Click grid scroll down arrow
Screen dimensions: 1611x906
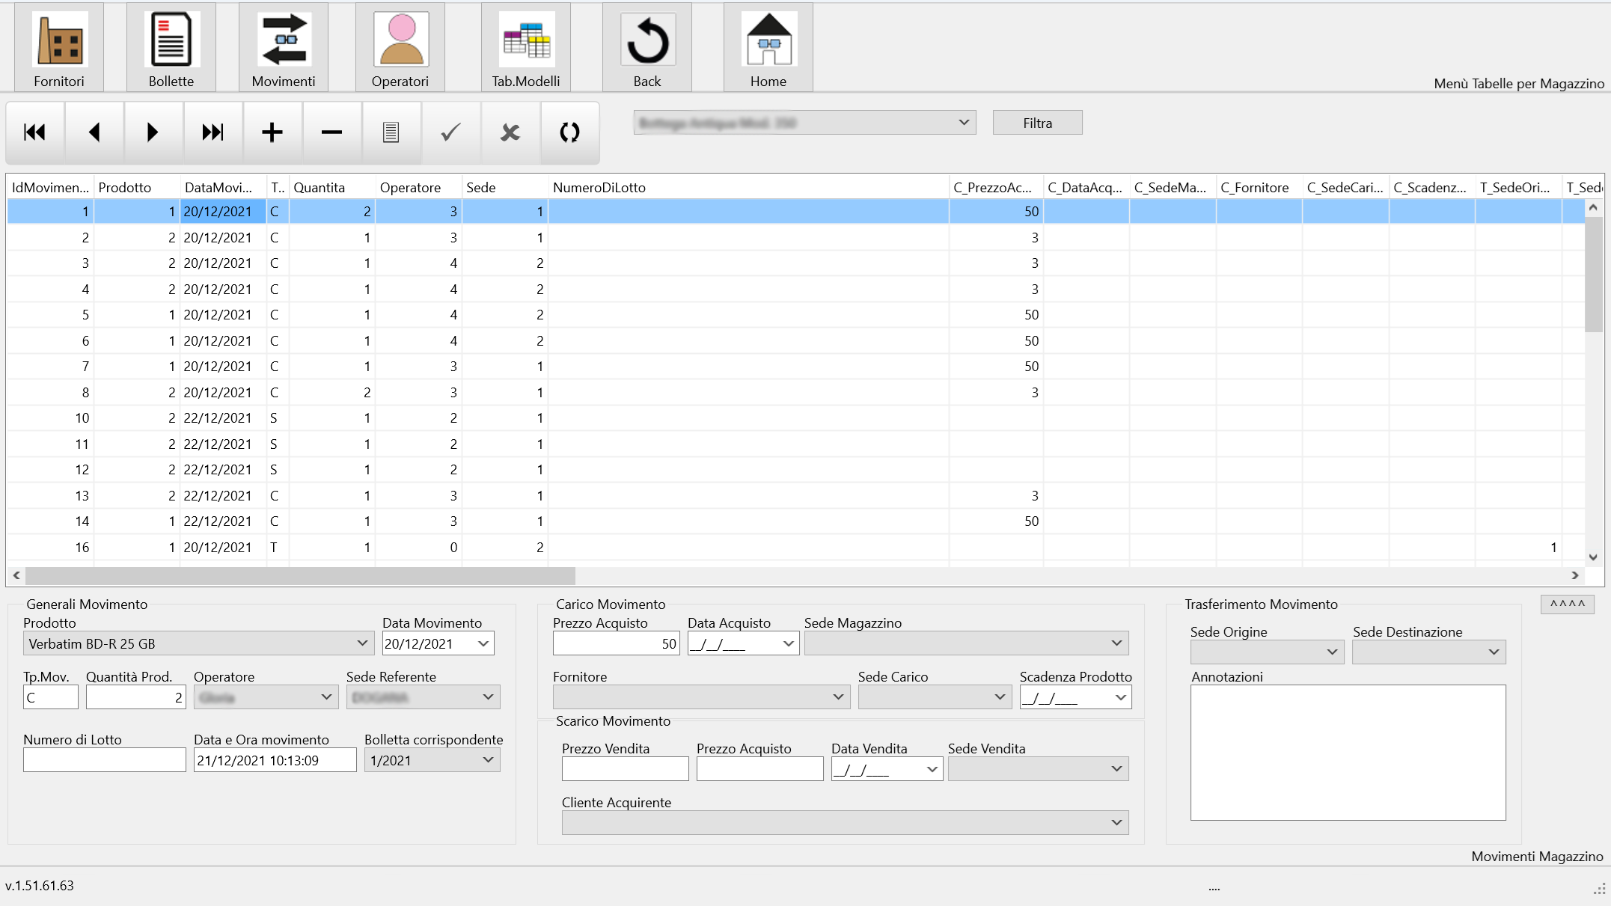click(x=1593, y=557)
